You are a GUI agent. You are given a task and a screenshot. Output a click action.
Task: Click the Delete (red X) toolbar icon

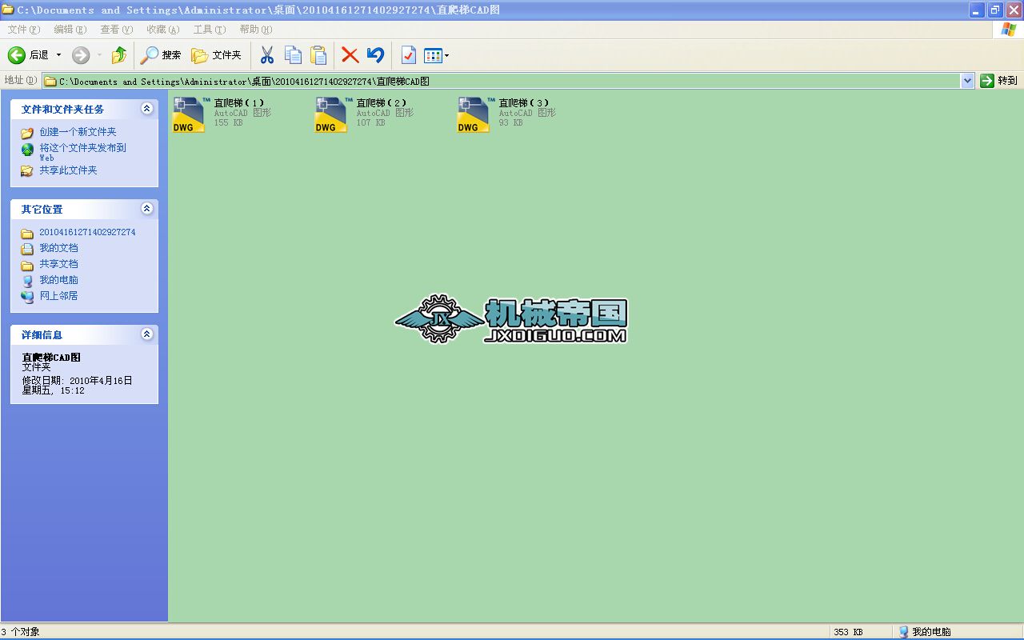coord(350,54)
